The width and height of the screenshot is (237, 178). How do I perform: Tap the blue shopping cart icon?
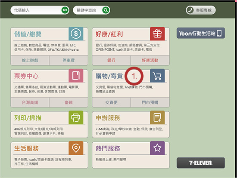point(157,76)
